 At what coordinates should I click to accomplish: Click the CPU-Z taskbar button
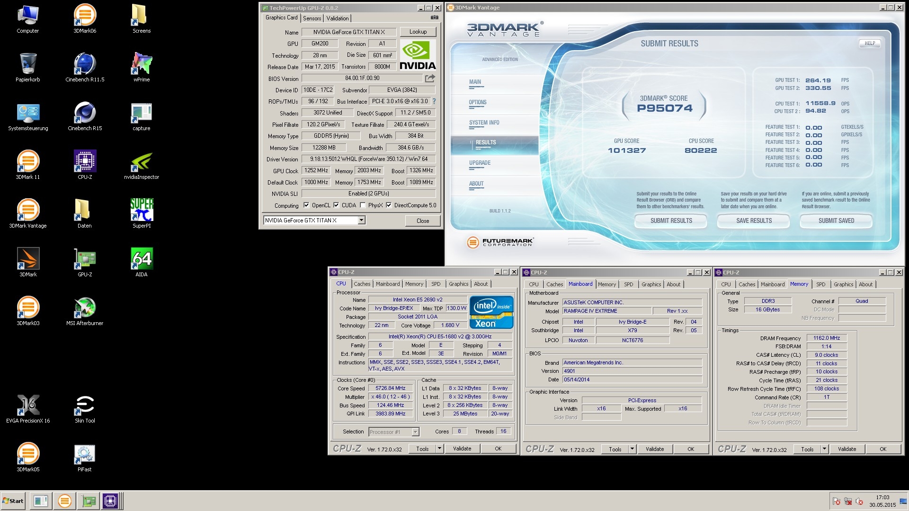pos(110,501)
